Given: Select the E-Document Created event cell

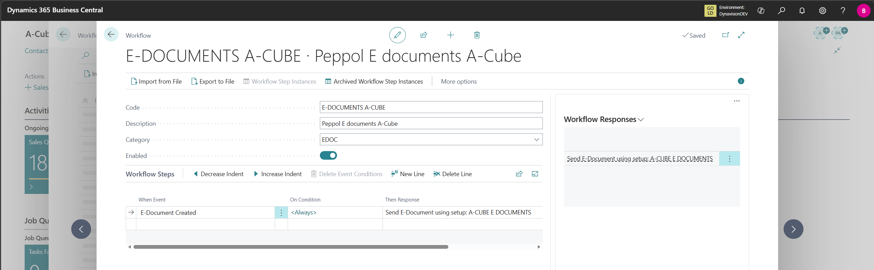Looking at the screenshot, I should 205,212.
